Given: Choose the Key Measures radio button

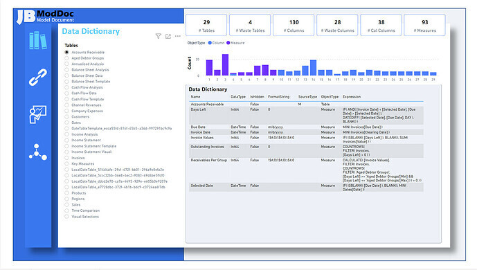Looking at the screenshot, I should pos(66,163).
